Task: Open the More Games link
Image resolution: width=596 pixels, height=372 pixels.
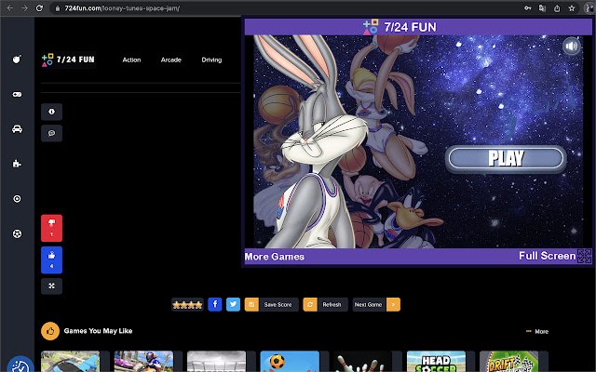Action: pos(275,257)
